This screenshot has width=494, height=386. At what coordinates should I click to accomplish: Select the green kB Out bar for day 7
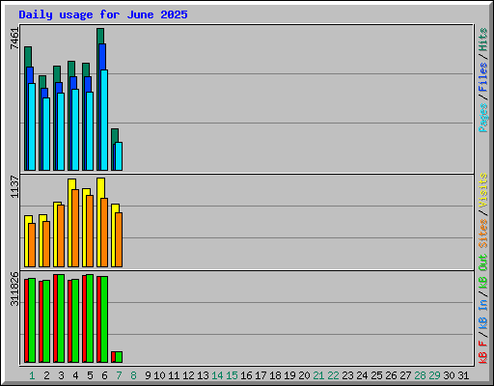119,357
